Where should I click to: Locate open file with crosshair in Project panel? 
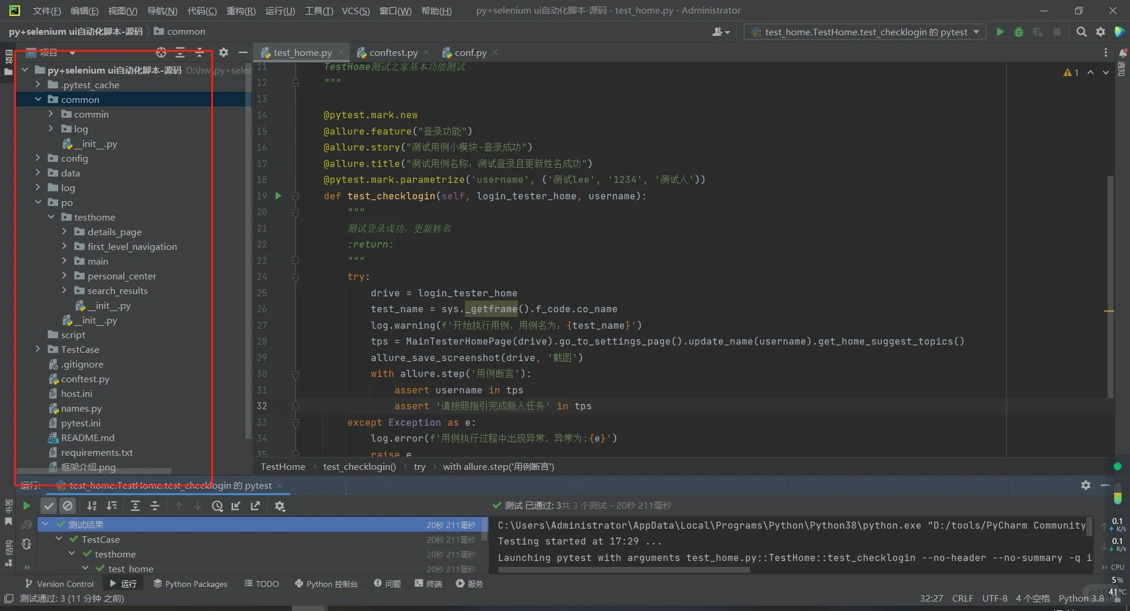(161, 52)
